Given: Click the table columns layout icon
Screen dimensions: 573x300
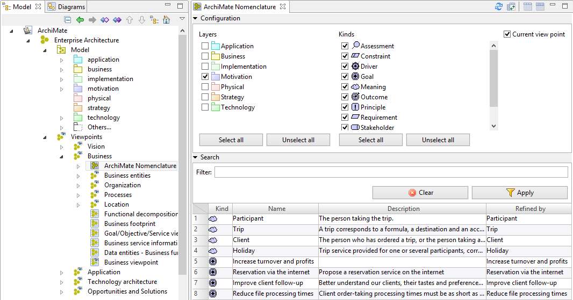Looking at the screenshot, I should pyautogui.click(x=540, y=6).
